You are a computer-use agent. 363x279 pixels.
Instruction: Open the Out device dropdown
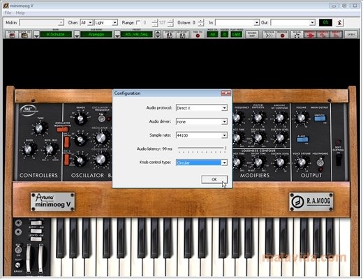point(293,22)
